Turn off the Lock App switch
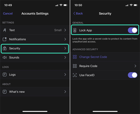 pyautogui.click(x=132, y=30)
